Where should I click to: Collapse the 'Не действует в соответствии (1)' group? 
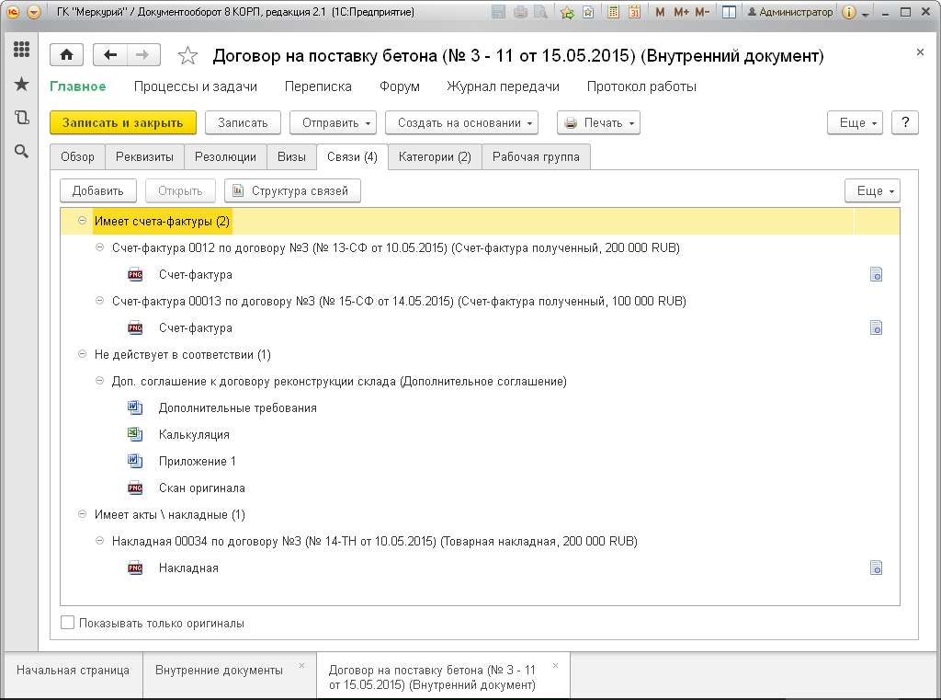[x=82, y=354]
